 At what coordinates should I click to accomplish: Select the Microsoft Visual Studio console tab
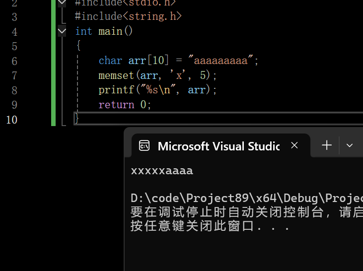pos(220,146)
